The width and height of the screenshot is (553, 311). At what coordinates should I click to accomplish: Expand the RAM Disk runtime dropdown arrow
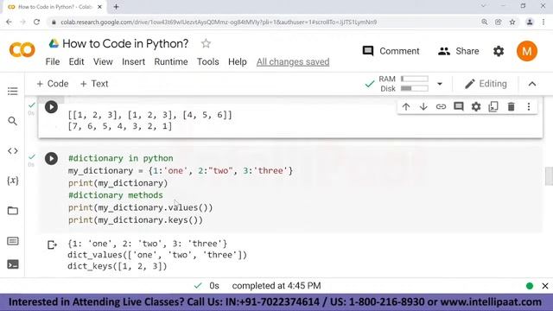pos(440,84)
